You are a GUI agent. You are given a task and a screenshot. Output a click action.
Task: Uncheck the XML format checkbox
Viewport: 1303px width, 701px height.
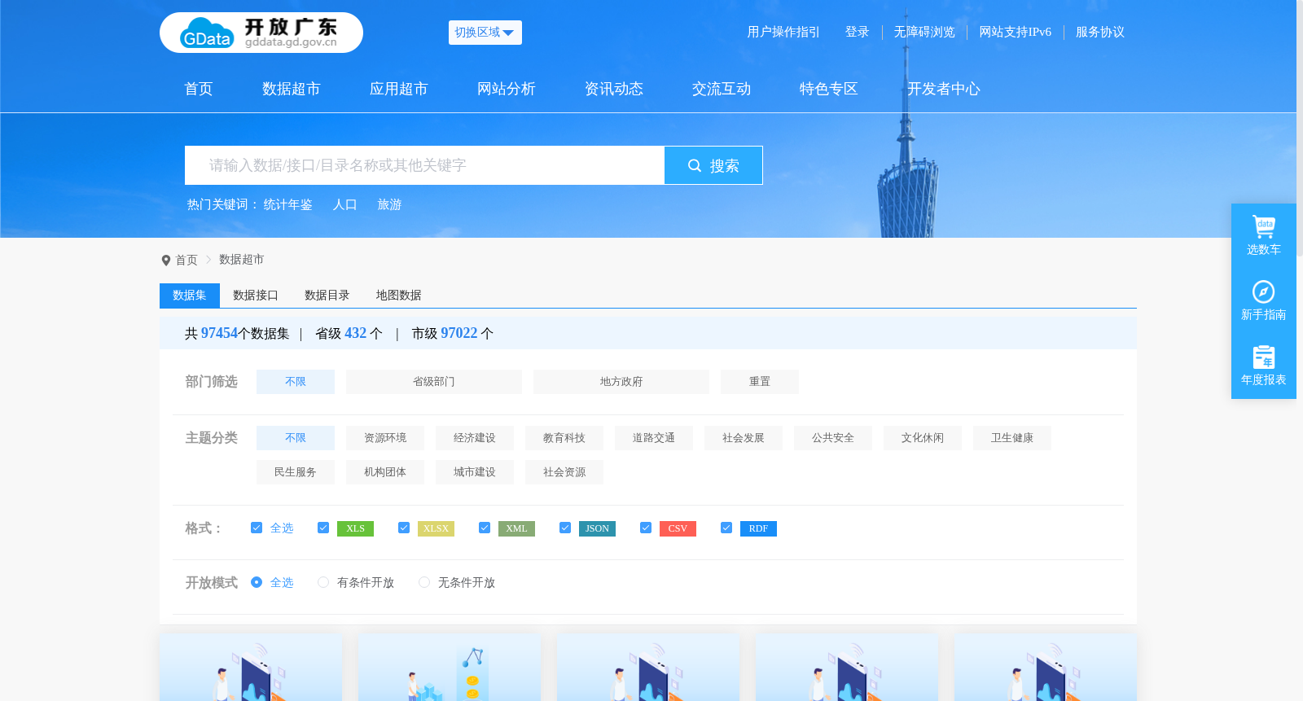point(485,528)
